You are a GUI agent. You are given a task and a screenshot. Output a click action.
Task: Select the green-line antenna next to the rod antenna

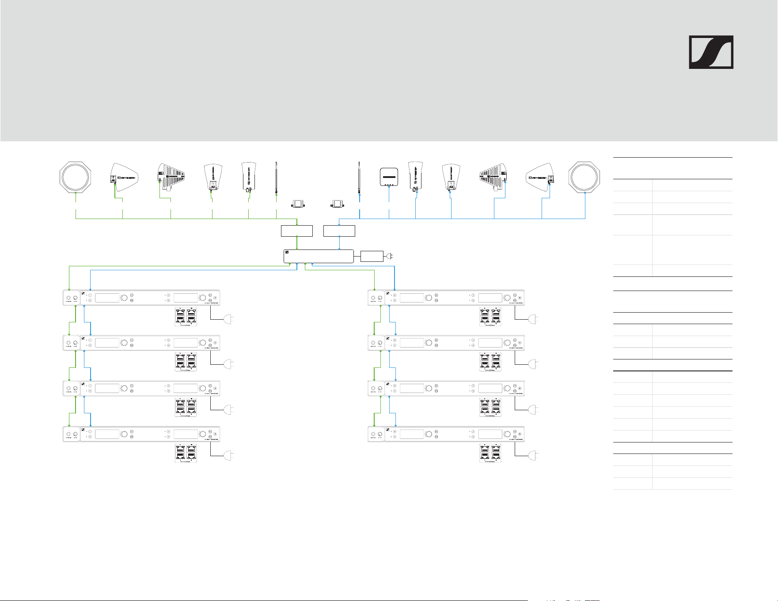click(249, 177)
